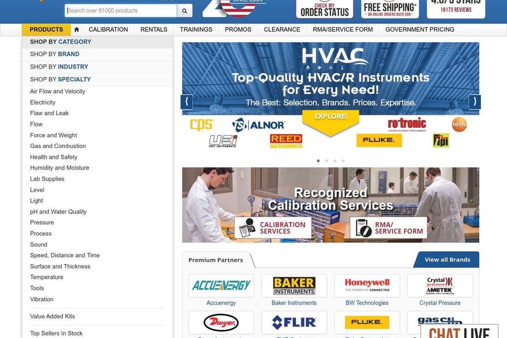Screen dimensions: 507x338
Task: Open the FPI green logo
Action: tap(441, 140)
